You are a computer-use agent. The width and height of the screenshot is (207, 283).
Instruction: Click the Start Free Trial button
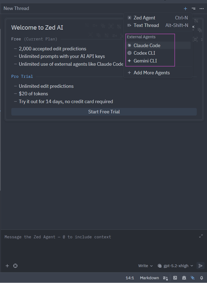click(104, 112)
